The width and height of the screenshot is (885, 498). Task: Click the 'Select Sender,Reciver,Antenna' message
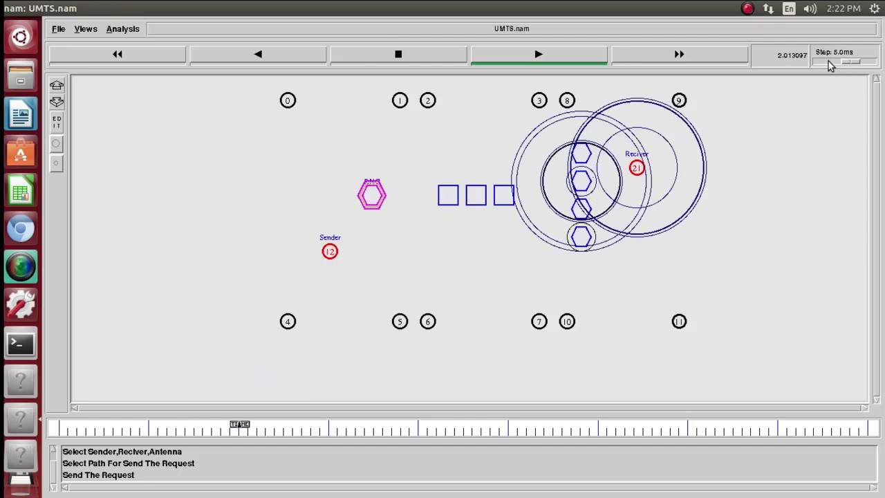(122, 452)
